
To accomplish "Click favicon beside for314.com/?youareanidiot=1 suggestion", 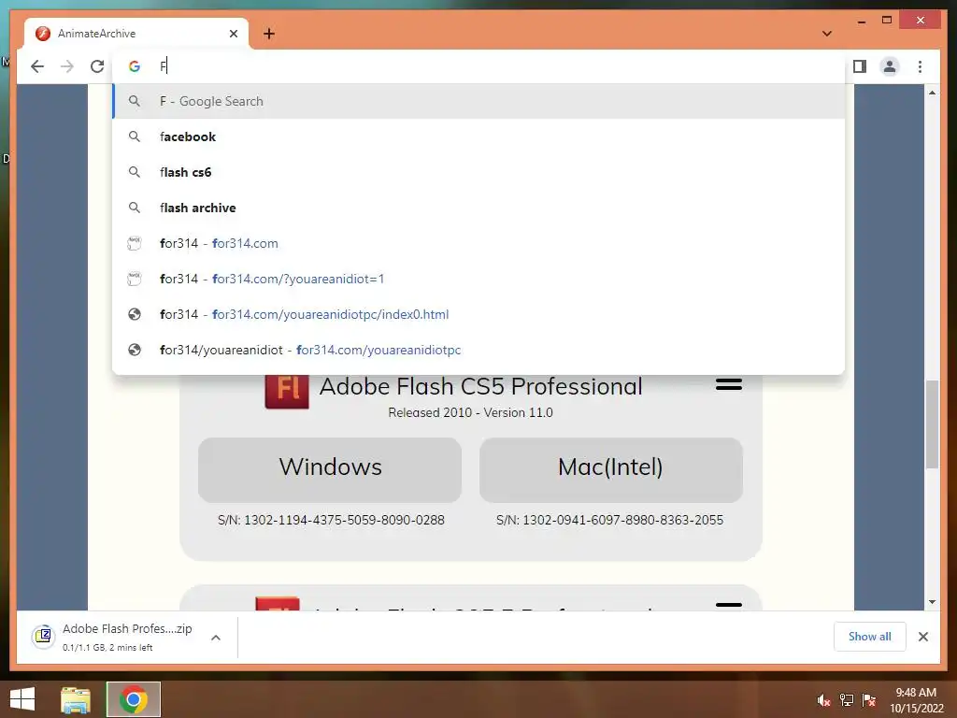I will [x=135, y=279].
